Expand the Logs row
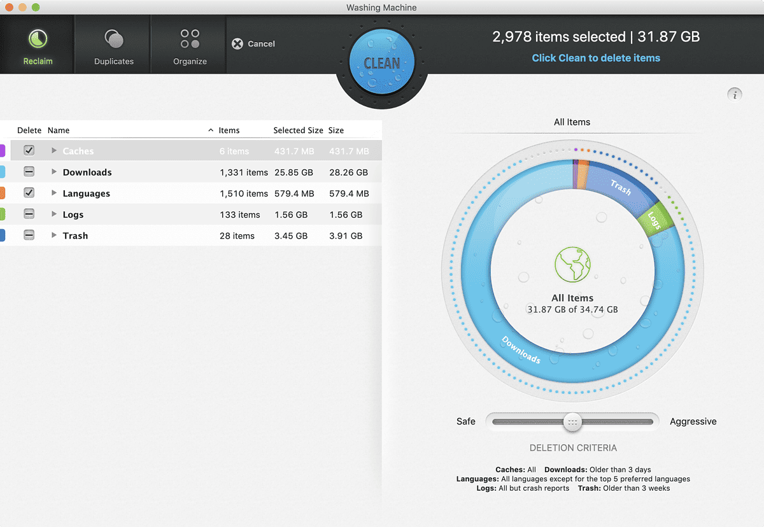This screenshot has height=527, width=764. (54, 214)
